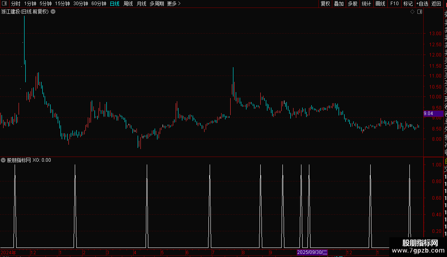This screenshot has height=257, width=447.
Task: Switch to 60分钟 timeframe
Action: point(98,4)
